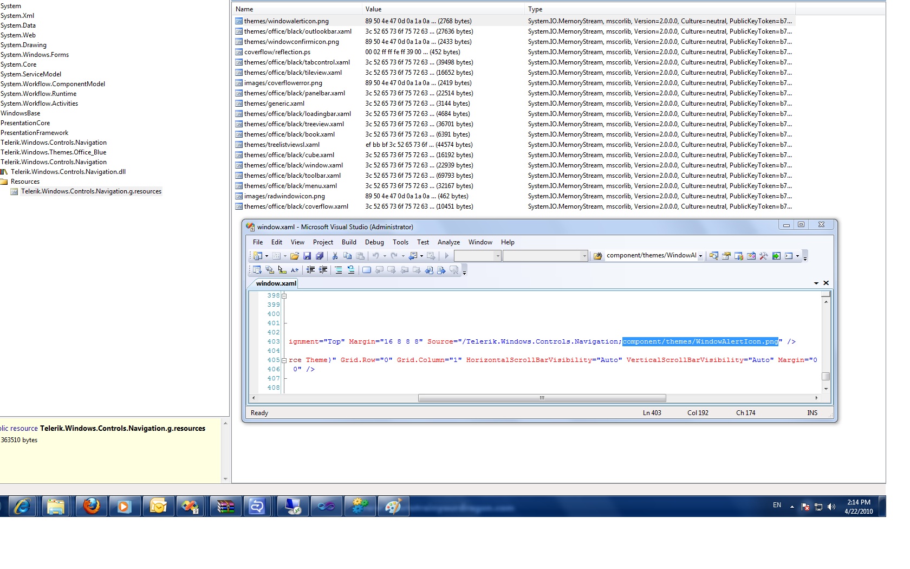Click the Decrease Indent icon
910x569 pixels.
pos(310,270)
